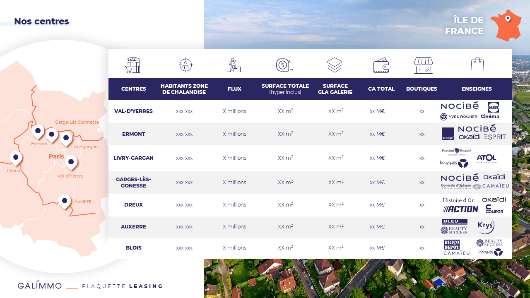Click the map pin above Val-d'Yerres label

(x=71, y=163)
